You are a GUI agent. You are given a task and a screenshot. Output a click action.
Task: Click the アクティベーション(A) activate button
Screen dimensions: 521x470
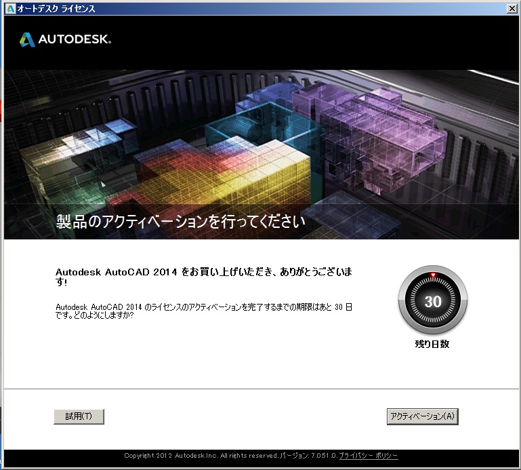pos(422,416)
